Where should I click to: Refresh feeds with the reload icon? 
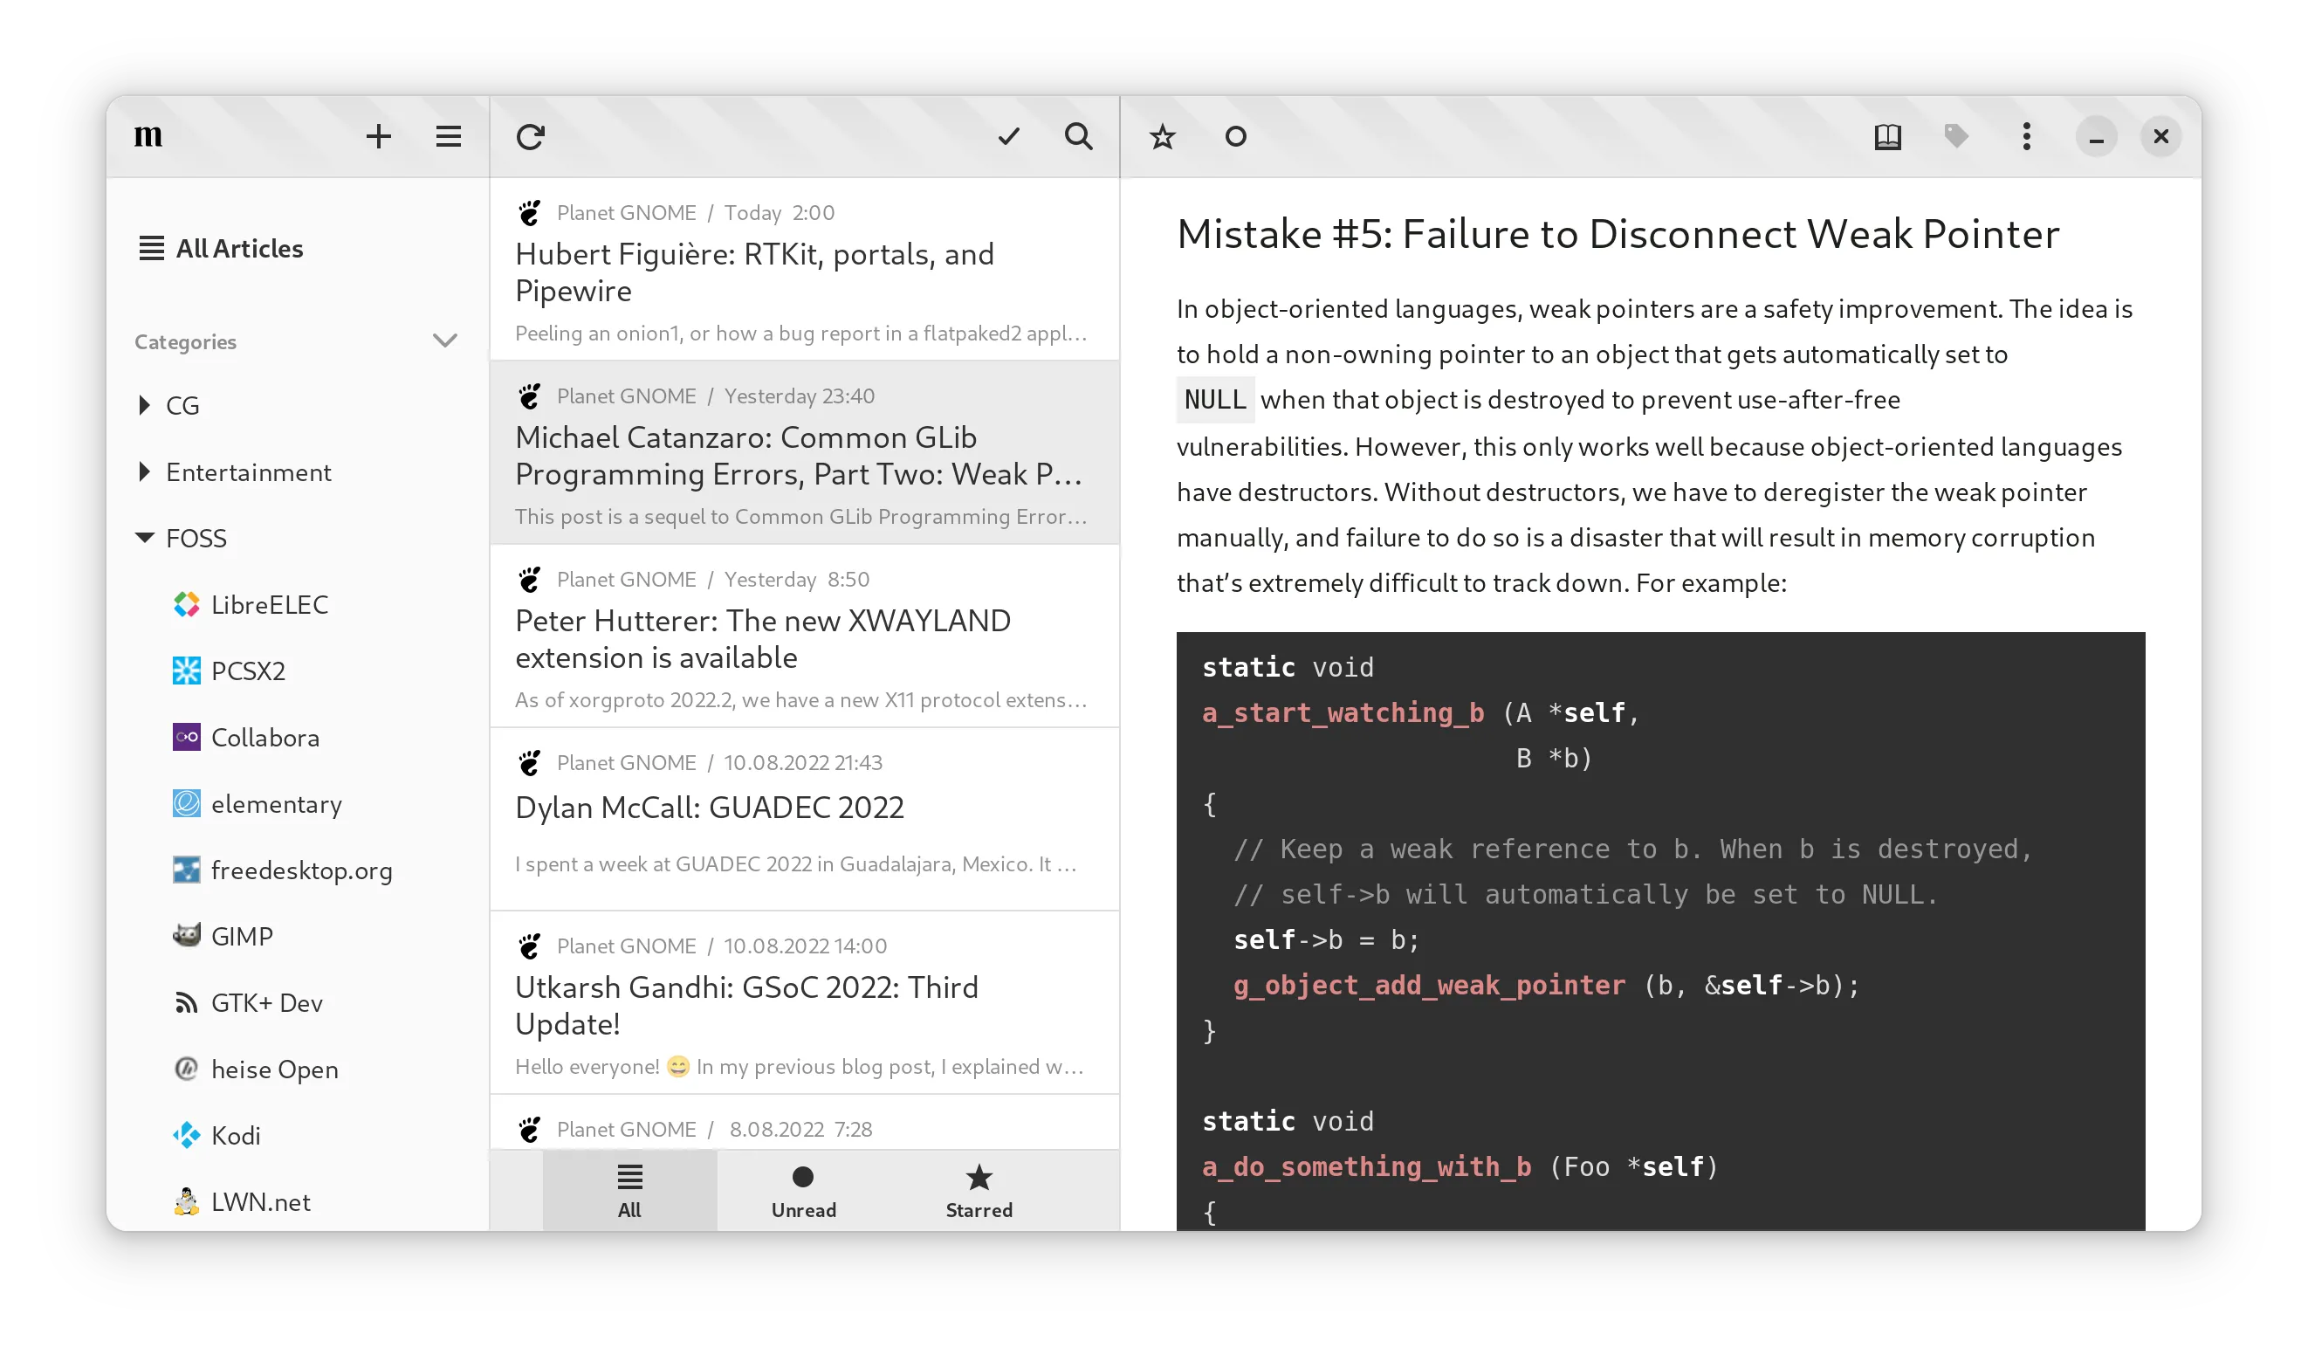(x=530, y=137)
